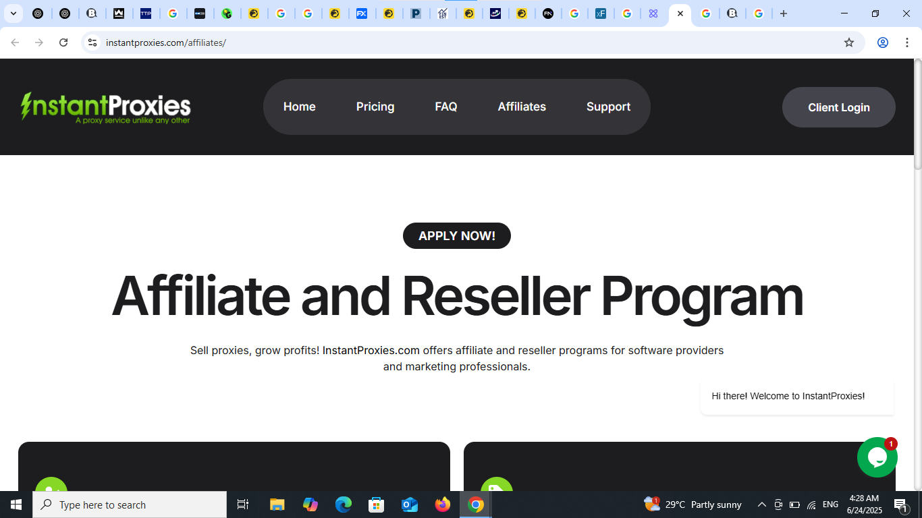The width and height of the screenshot is (922, 518).
Task: Expand the tab search dropdown
Action: click(13, 13)
